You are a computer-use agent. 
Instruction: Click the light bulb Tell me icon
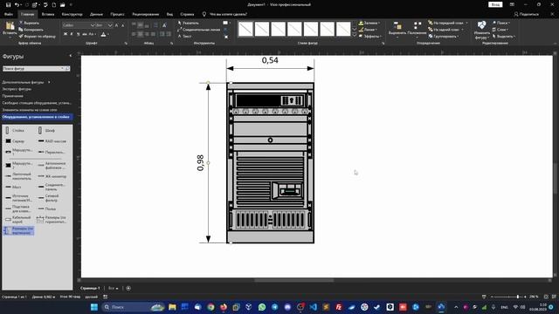204,14
